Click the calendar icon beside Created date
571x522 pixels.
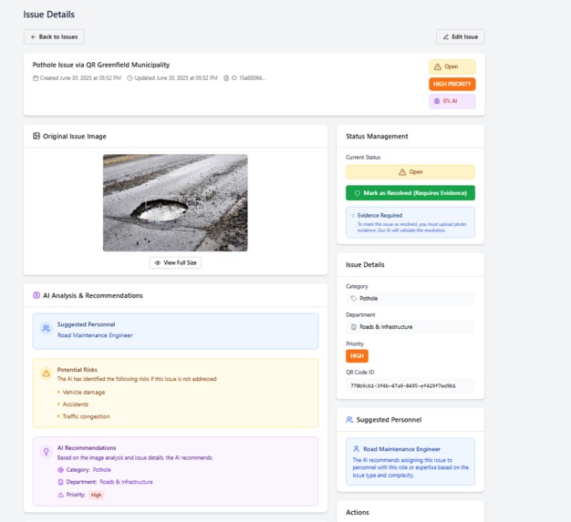point(36,77)
